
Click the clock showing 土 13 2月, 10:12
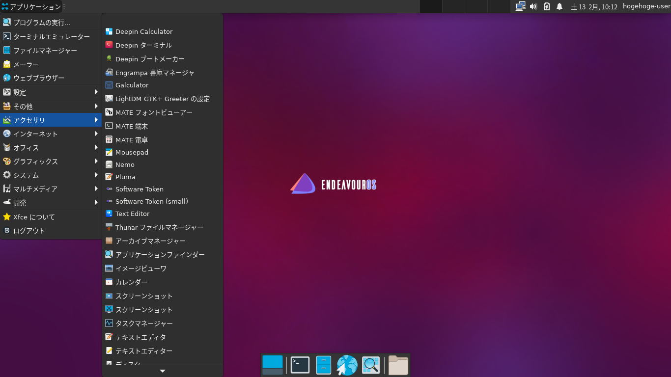point(594,7)
